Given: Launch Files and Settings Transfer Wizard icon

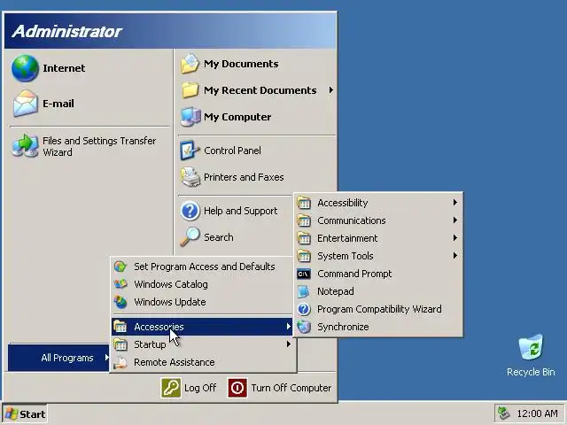Looking at the screenshot, I should pyautogui.click(x=25, y=145).
